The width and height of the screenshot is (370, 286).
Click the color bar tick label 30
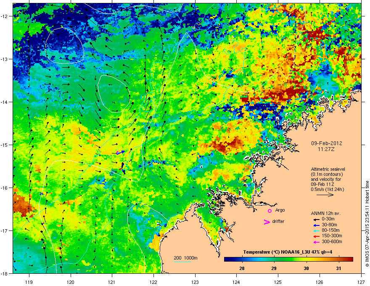(x=306, y=268)
